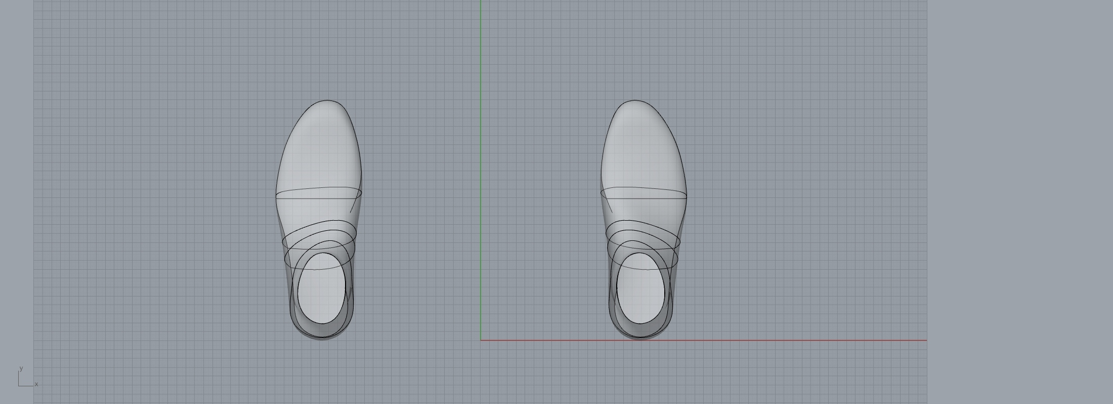
Task: Click inside the left shoe's oval heel opening
Action: (322, 289)
